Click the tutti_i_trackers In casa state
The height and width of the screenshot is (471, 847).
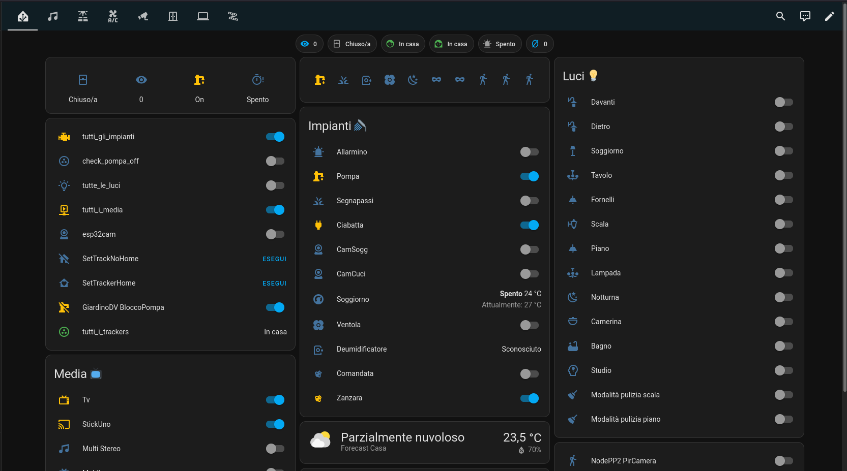(275, 332)
